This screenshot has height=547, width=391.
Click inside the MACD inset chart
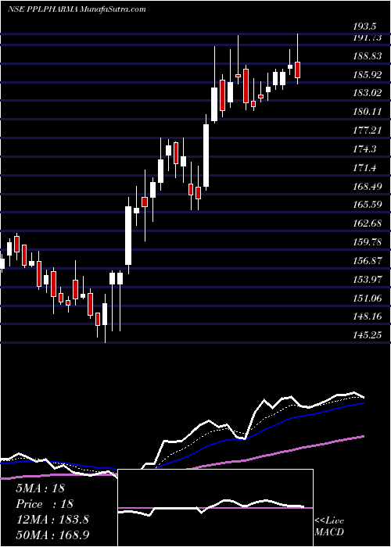pos(215,508)
